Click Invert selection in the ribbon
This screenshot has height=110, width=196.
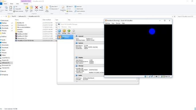click(x=80, y=11)
